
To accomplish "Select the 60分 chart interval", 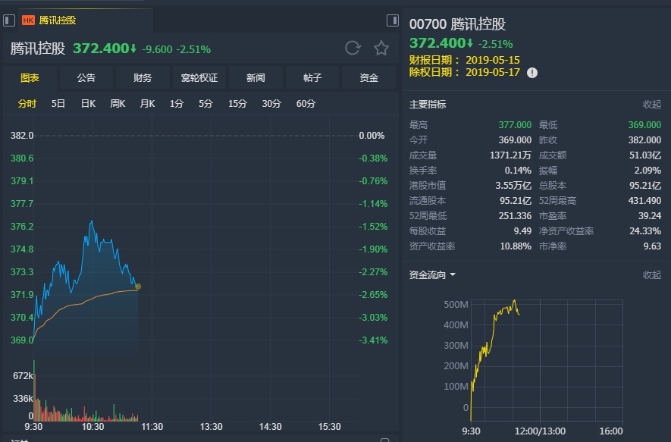I will coord(306,104).
